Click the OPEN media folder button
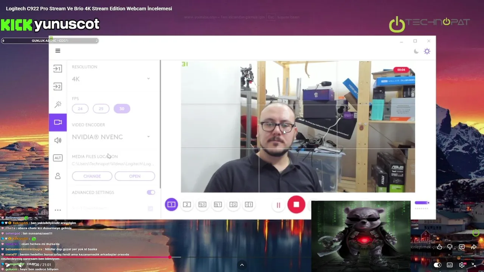This screenshot has height=272, width=484. point(135,176)
